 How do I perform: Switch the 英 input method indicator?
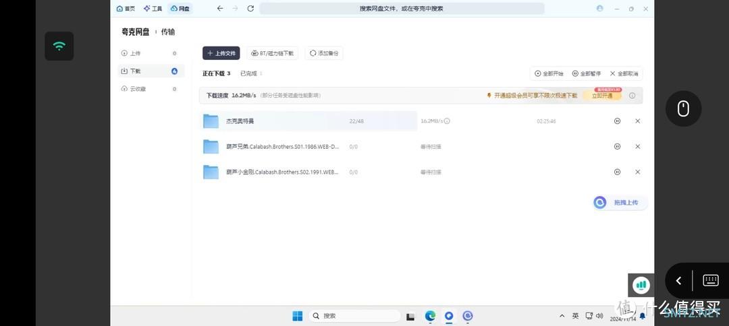tap(576, 316)
